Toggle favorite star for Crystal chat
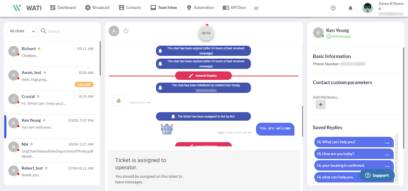Viewport: 408px width, 191px height. (x=38, y=96)
